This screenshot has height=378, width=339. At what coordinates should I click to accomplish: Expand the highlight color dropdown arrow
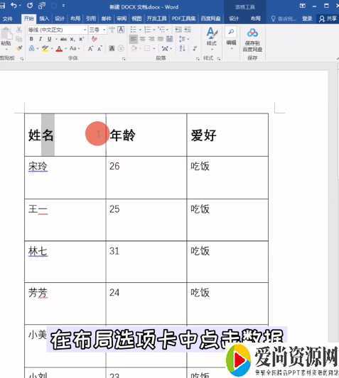coord(52,48)
